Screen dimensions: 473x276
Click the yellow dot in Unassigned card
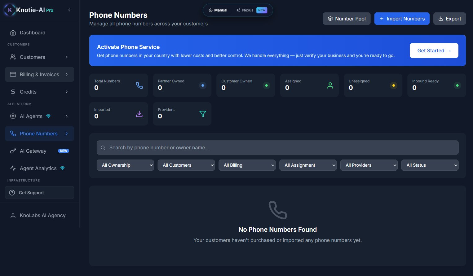(x=394, y=85)
